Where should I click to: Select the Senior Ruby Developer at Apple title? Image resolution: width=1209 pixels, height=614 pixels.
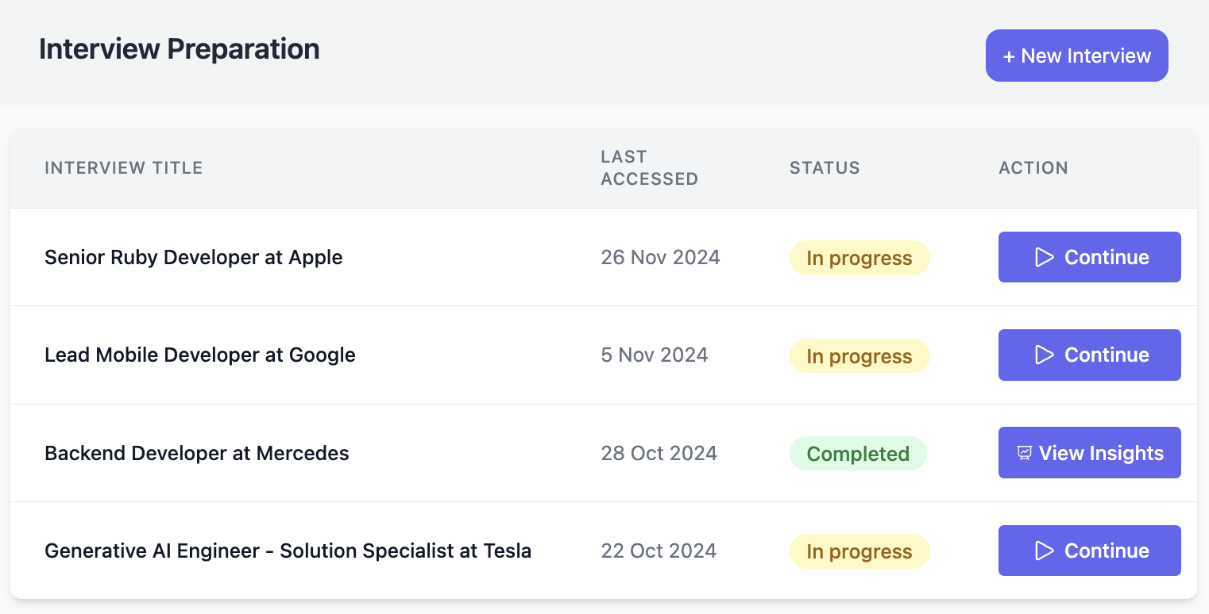point(194,257)
